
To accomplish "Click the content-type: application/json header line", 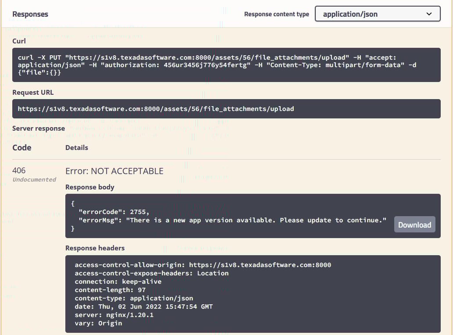I will tap(134, 298).
